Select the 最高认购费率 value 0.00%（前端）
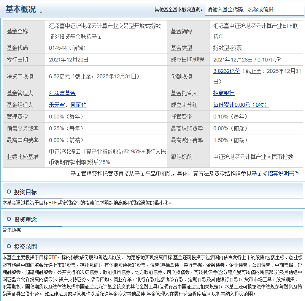The height and width of the screenshot is (301, 305). (230, 128)
